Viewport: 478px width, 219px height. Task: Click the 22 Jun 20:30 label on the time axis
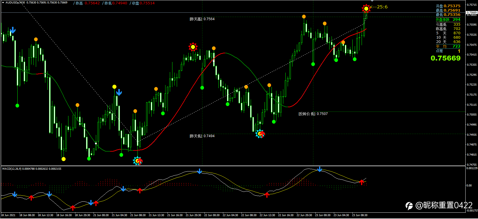[304, 215]
